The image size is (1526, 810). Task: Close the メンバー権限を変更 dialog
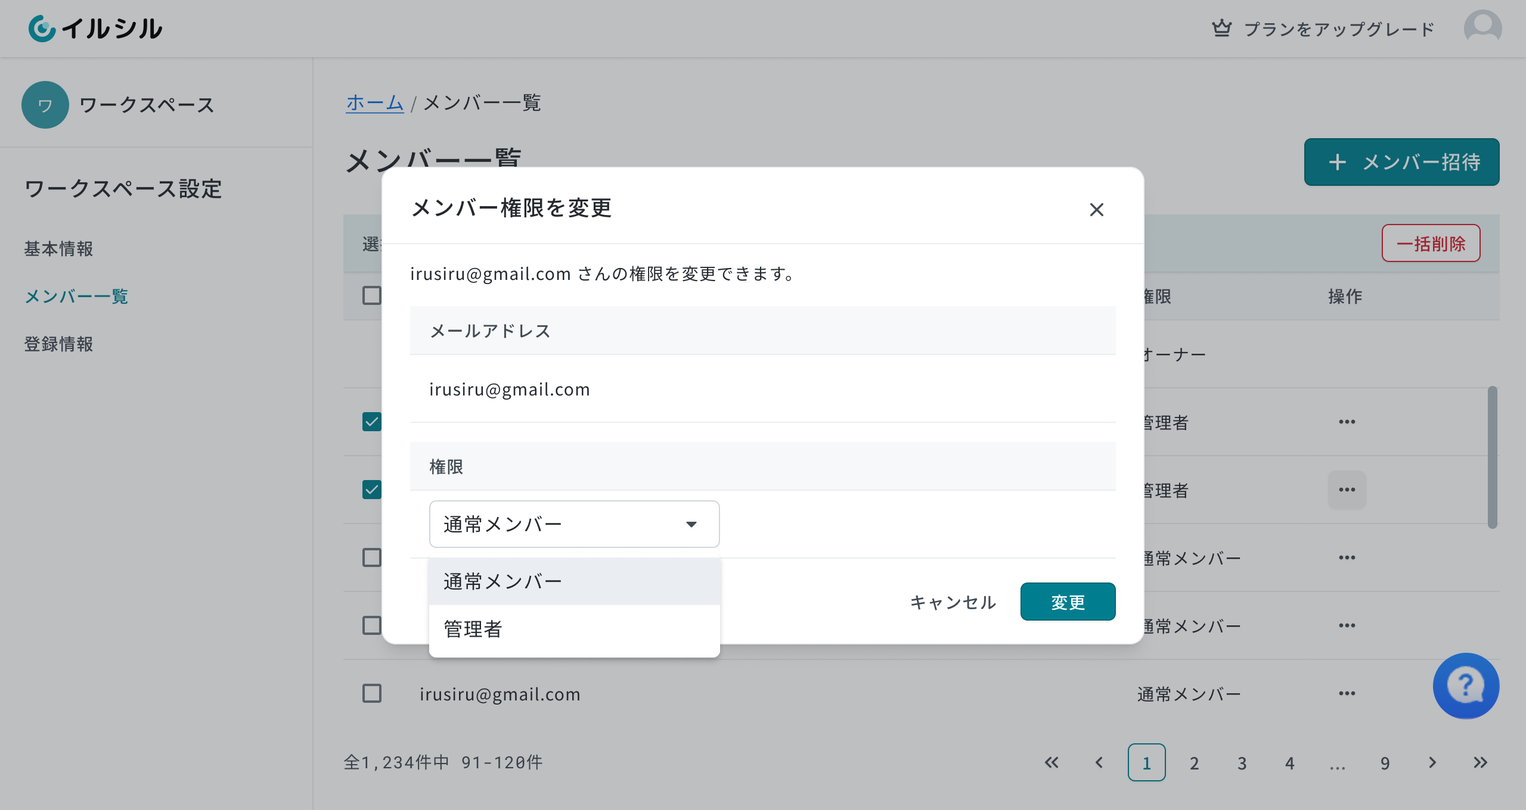(1097, 210)
